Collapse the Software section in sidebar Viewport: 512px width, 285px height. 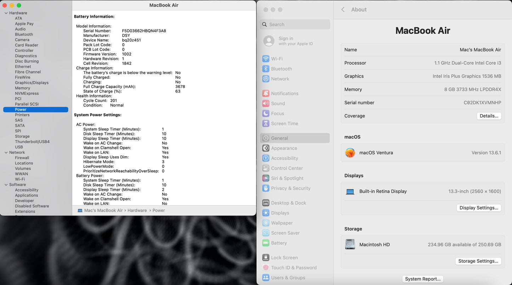[6, 185]
